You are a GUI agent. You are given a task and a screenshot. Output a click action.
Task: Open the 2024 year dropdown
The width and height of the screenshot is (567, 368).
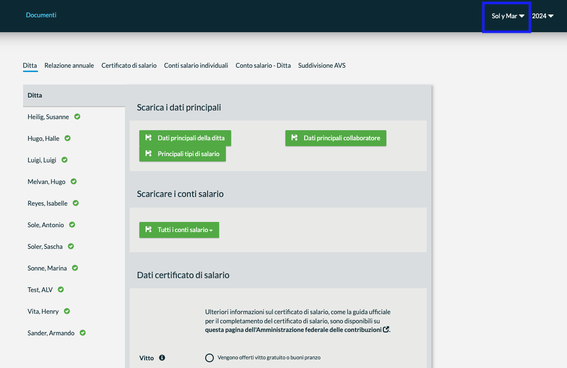click(x=542, y=16)
